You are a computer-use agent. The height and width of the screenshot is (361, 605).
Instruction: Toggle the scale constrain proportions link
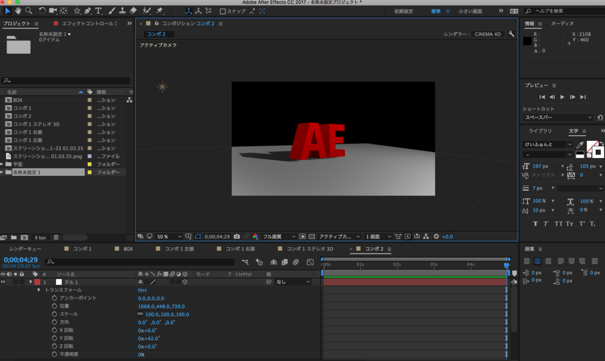(141, 314)
